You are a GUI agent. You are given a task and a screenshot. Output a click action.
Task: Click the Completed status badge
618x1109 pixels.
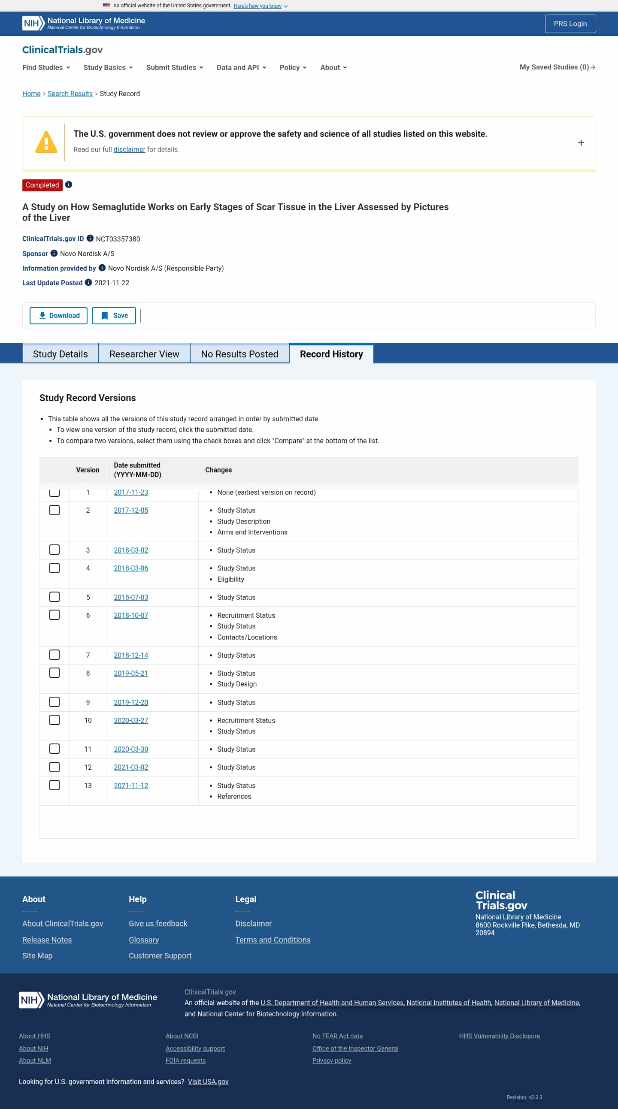pos(42,184)
